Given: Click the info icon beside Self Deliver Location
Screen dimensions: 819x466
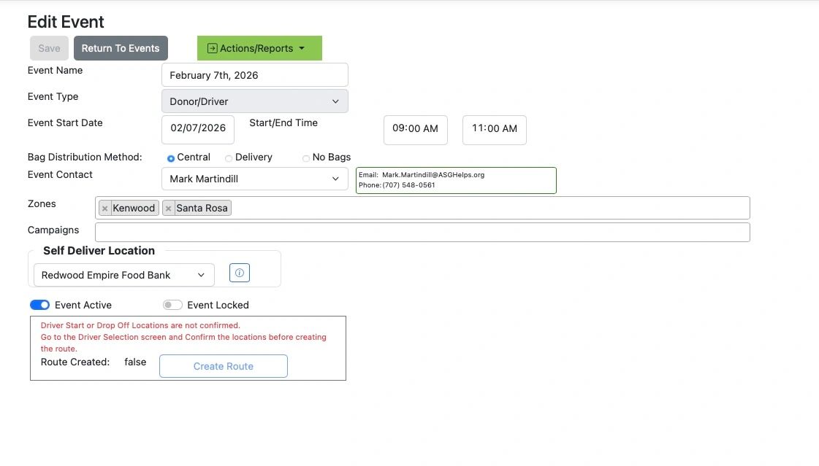Looking at the screenshot, I should point(240,273).
